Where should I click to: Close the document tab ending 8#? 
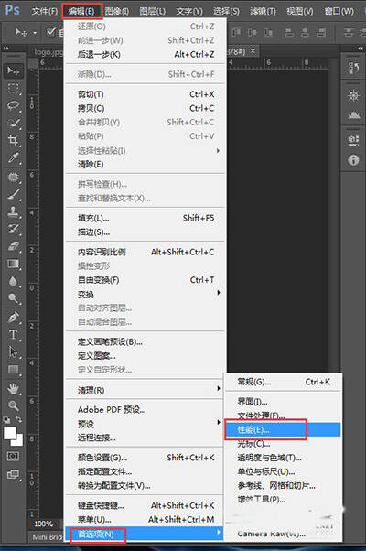pyautogui.click(x=253, y=51)
